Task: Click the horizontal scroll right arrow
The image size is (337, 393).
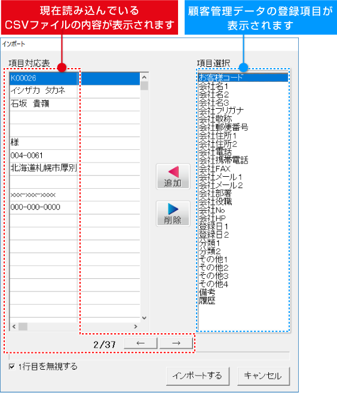Action: point(136,327)
